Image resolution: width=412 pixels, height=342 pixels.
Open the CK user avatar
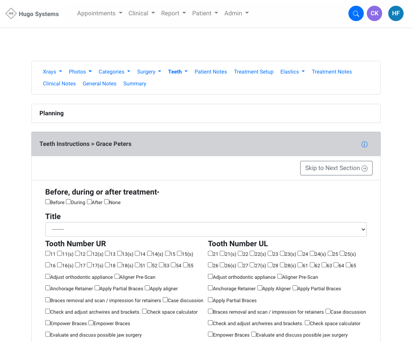pyautogui.click(x=374, y=13)
